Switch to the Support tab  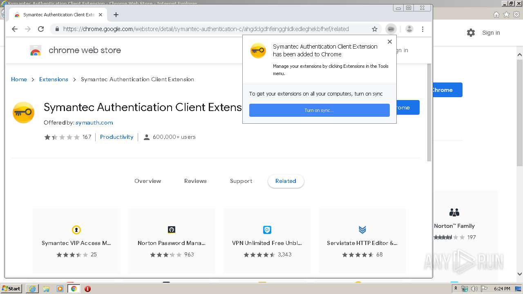pos(241,181)
